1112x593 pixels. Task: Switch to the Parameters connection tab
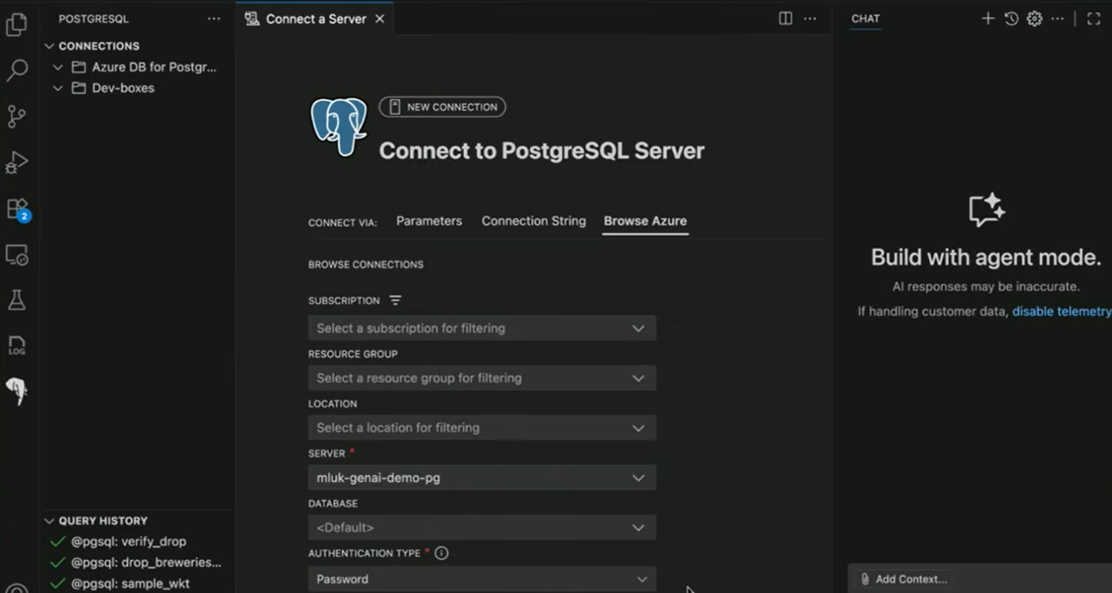point(429,221)
